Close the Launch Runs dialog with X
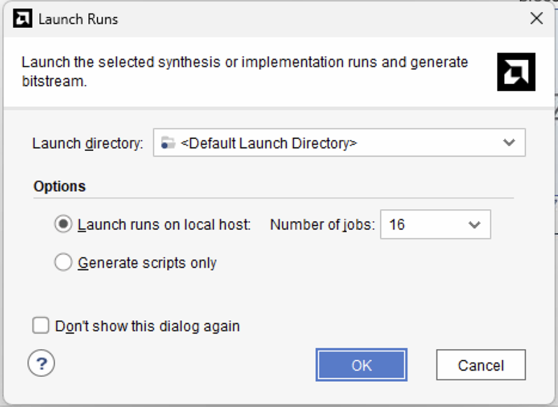Screen dimensions: 558x407 coord(536,19)
